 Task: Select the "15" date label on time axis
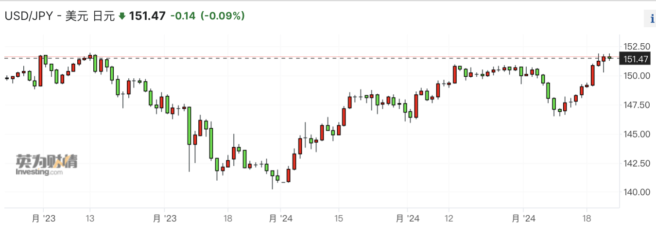pyautogui.click(x=339, y=219)
